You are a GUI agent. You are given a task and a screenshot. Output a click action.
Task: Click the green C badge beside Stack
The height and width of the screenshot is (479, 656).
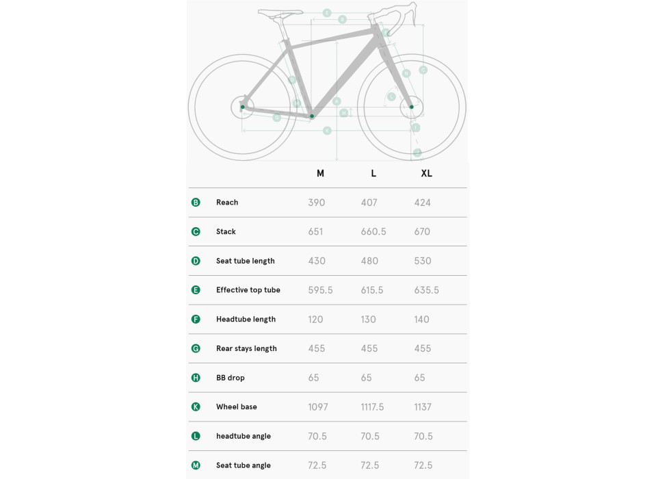196,232
